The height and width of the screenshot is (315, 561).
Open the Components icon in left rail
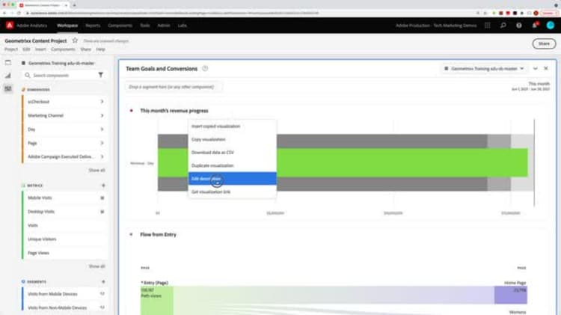[x=8, y=88]
